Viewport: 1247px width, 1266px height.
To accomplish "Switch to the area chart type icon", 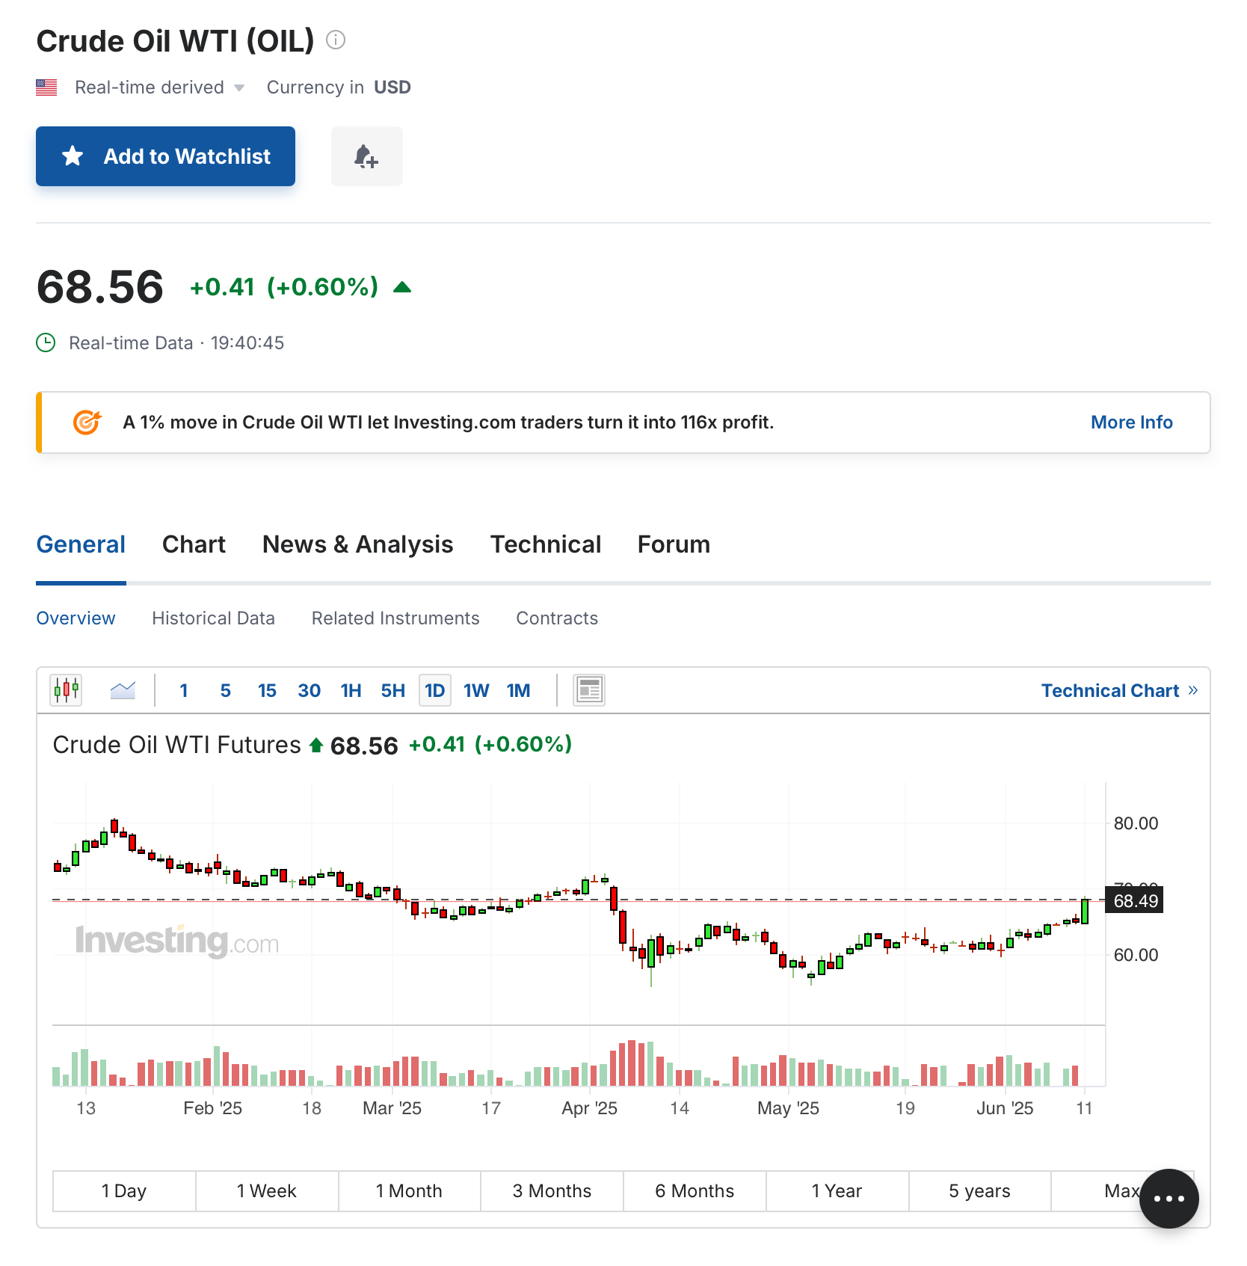I will (123, 689).
